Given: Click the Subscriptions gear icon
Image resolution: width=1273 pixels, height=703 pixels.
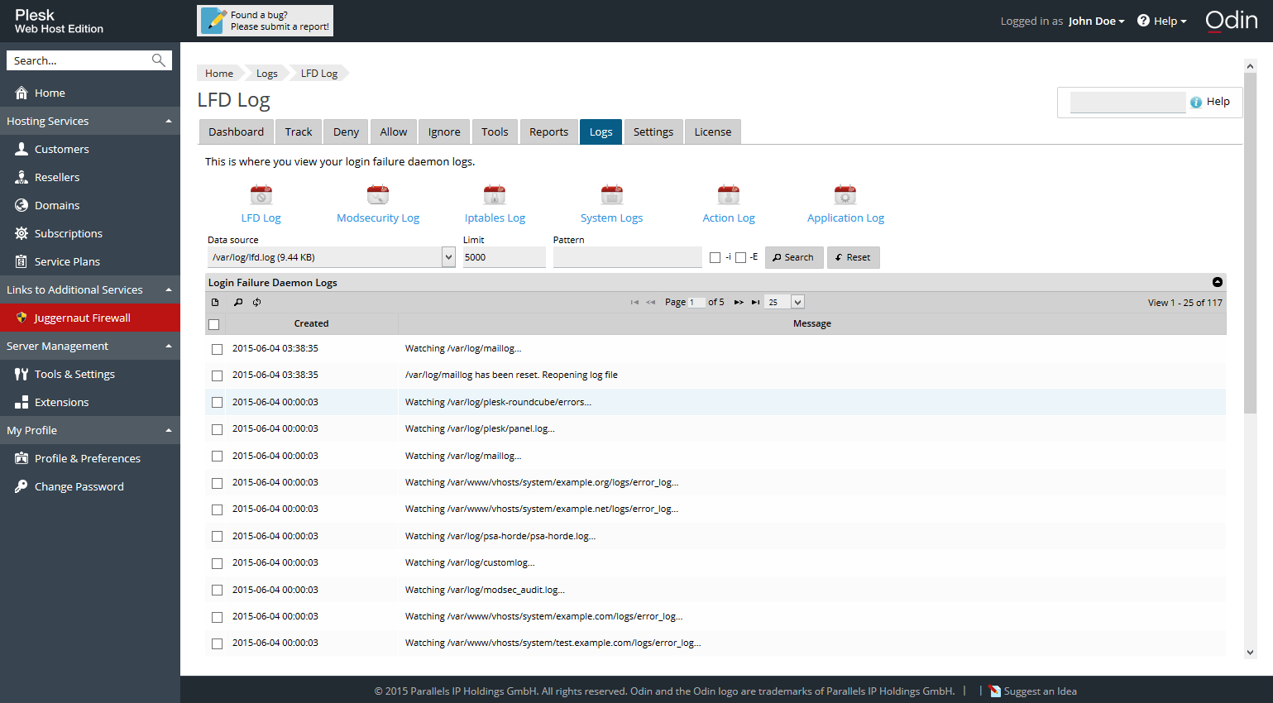Looking at the screenshot, I should click(x=22, y=233).
